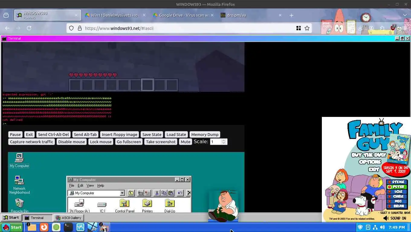Click the Insert floppy image button

point(119,134)
